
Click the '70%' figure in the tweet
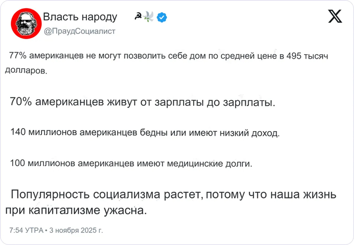click(21, 102)
